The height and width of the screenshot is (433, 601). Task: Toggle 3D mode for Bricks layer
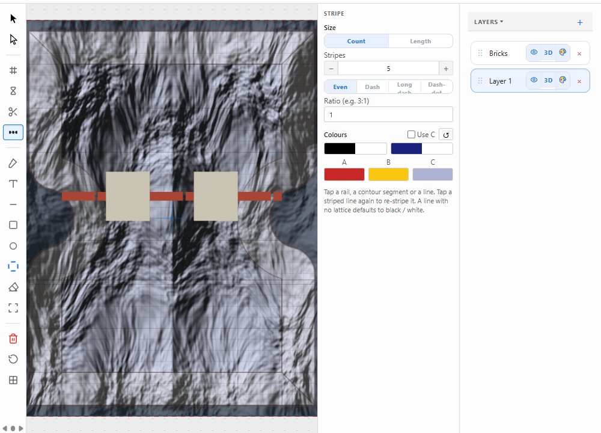click(x=548, y=52)
